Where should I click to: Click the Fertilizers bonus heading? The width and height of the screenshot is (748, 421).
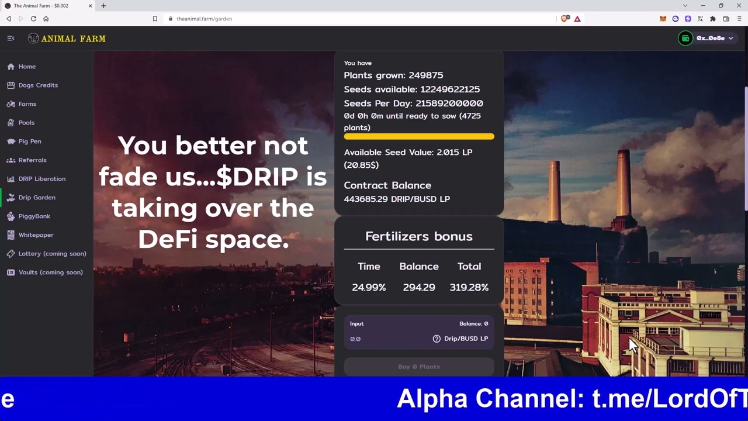419,236
